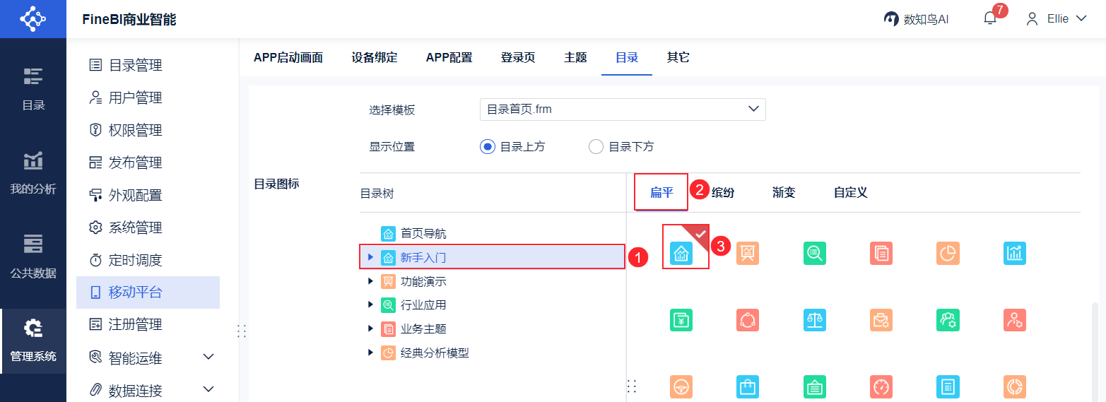Choose the blue shopping bag icon
The image size is (1106, 402).
(748, 386)
